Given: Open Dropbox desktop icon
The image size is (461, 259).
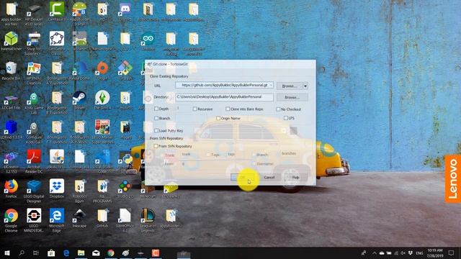Looking at the screenshot, I should 57,188.
